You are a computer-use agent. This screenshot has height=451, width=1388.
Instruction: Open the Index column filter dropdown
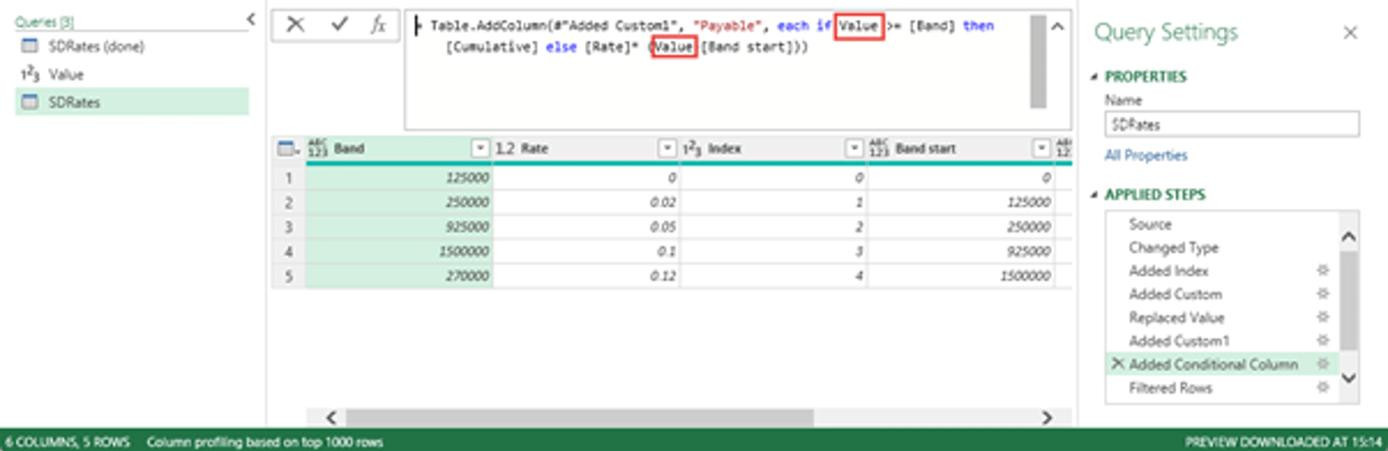point(854,149)
